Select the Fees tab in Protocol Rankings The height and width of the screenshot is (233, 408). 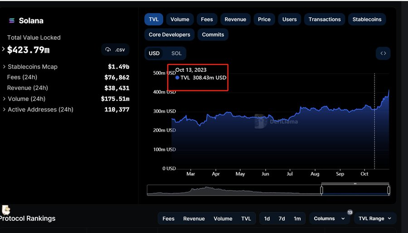169,219
